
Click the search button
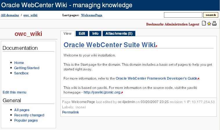[x=211, y=15]
